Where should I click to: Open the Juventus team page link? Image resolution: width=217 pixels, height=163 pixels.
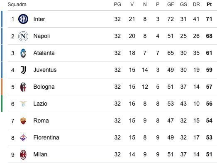(x=45, y=70)
